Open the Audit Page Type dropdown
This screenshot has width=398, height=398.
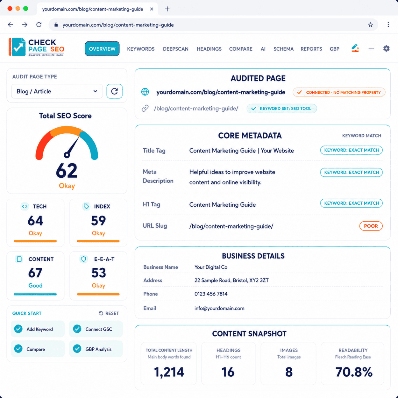[57, 91]
